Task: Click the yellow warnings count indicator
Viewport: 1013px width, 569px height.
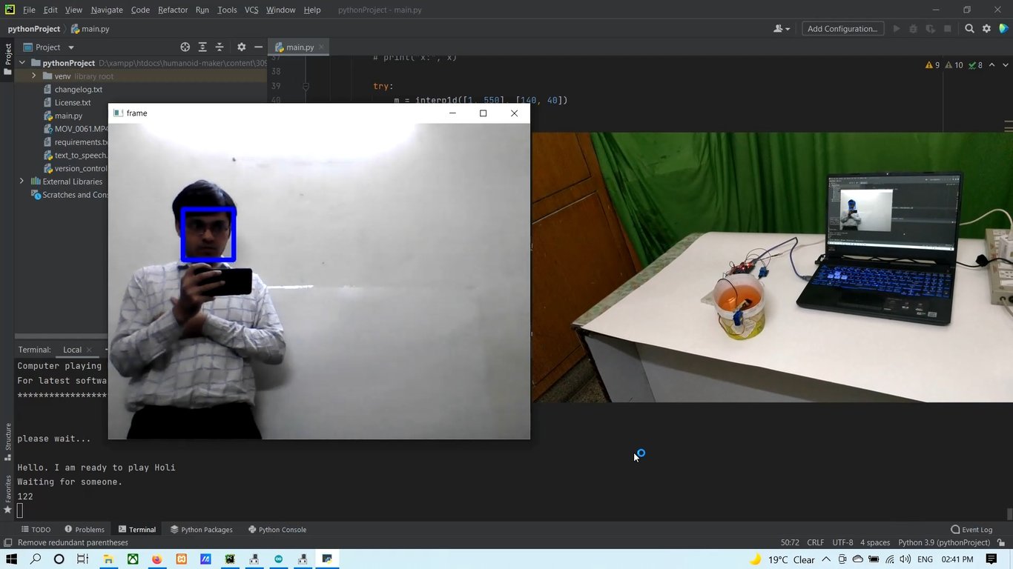Action: pyautogui.click(x=932, y=65)
